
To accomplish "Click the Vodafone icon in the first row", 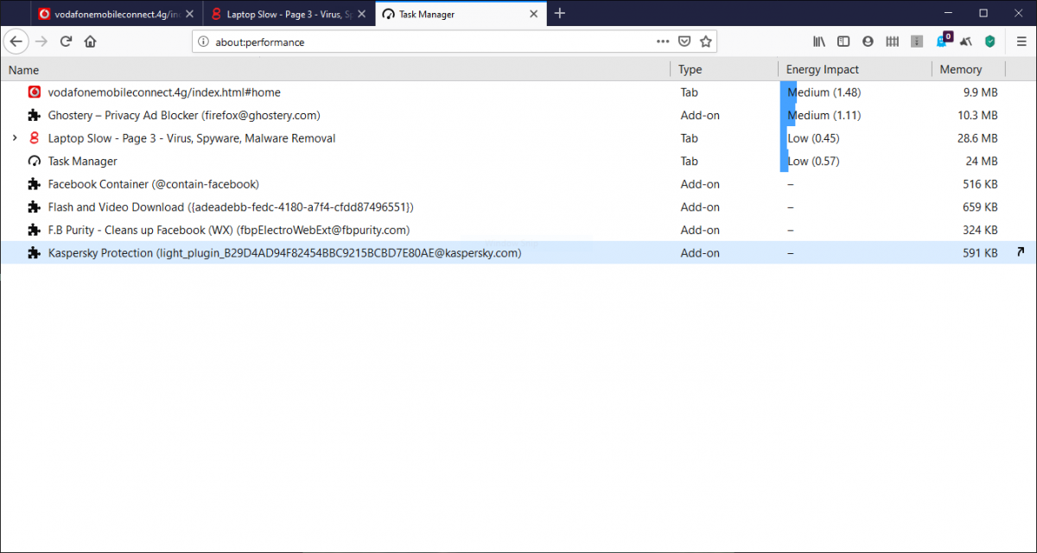I will click(34, 92).
